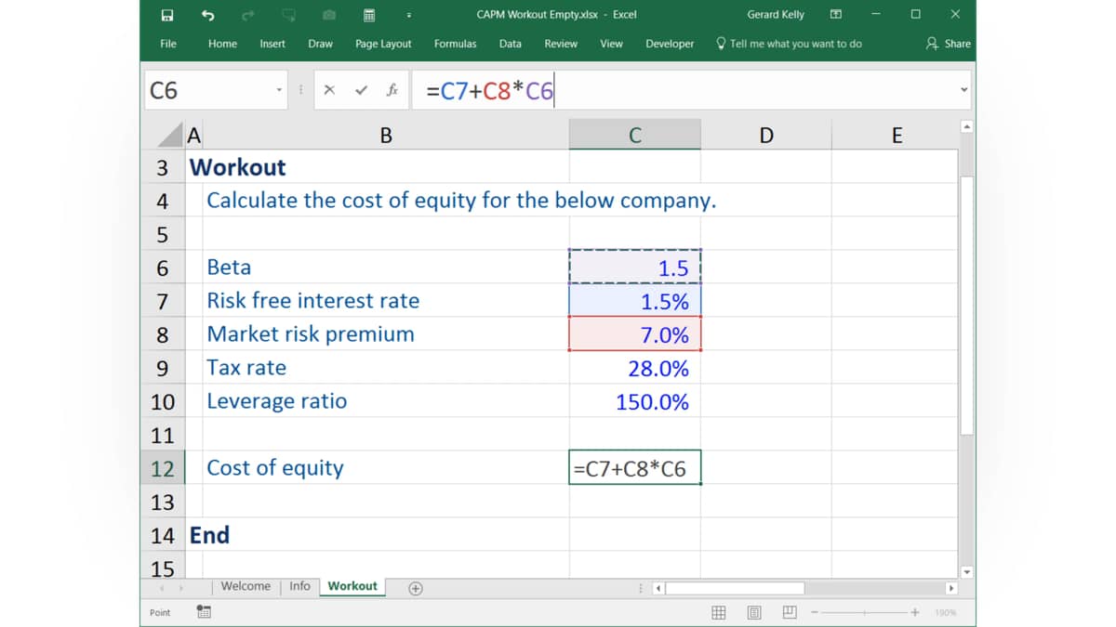Confirm the formula with the checkmark
This screenshot has width=1116, height=627.
click(362, 90)
